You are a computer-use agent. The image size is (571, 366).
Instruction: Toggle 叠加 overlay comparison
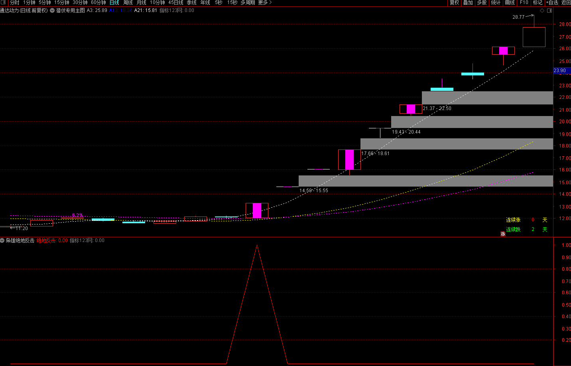click(468, 2)
